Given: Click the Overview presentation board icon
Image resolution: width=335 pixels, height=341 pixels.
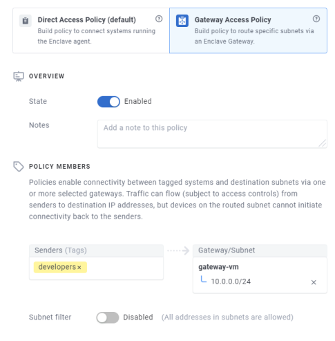Looking at the screenshot, I should pos(19,76).
